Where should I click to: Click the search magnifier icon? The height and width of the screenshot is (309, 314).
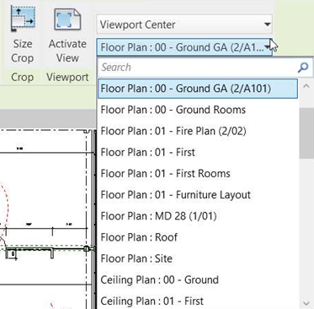(303, 68)
